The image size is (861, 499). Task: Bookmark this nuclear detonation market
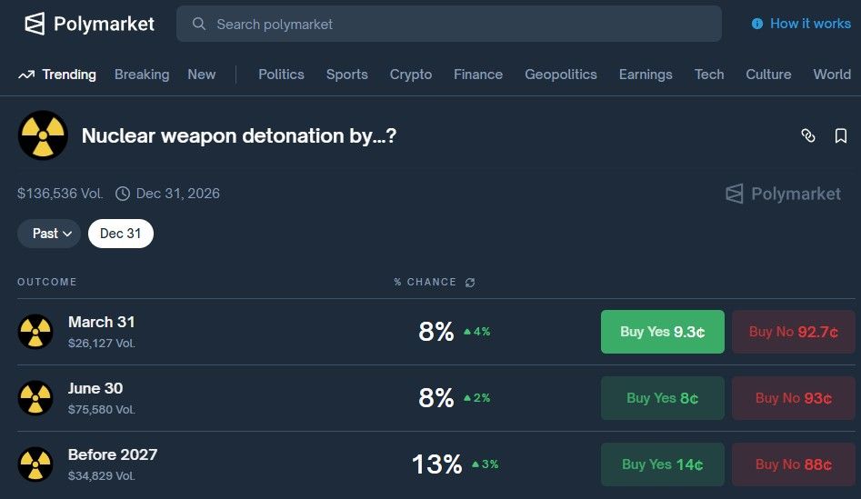pyautogui.click(x=841, y=135)
